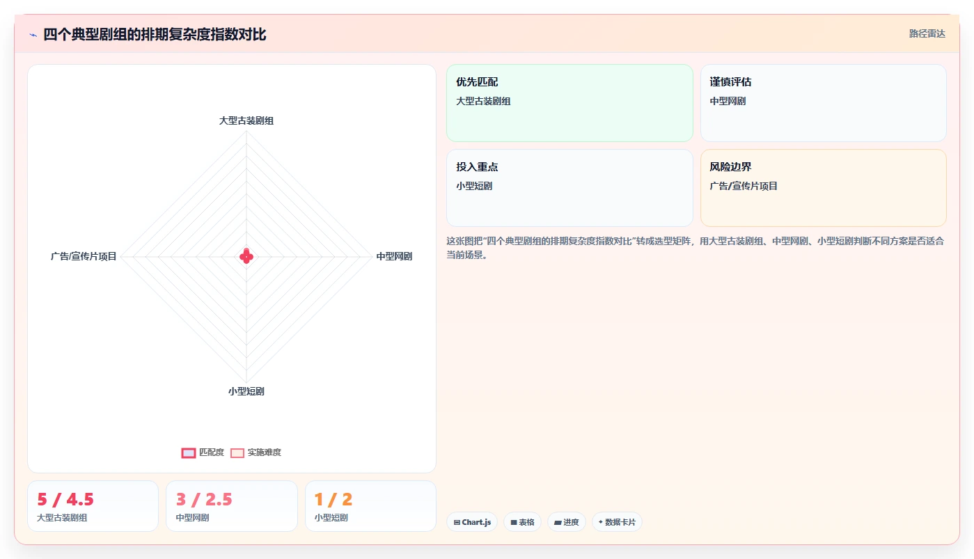Open the 谨慎评估 card

point(824,103)
